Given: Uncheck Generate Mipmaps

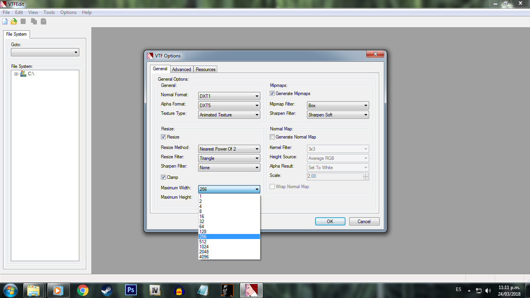Looking at the screenshot, I should (x=272, y=94).
